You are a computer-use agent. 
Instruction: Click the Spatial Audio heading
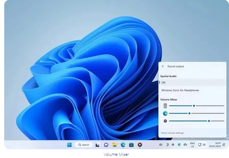pyautogui.click(x=168, y=76)
